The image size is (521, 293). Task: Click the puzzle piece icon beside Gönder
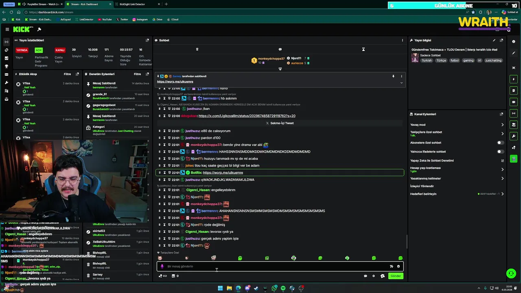pyautogui.click(x=383, y=276)
